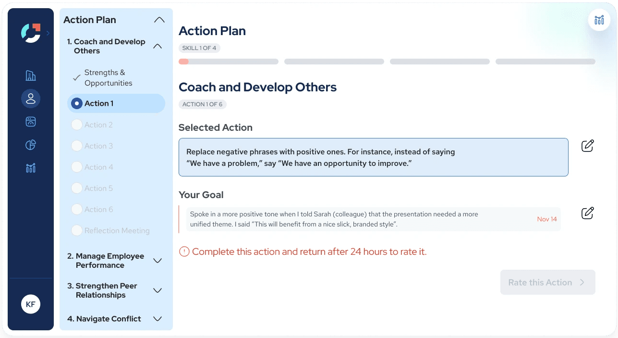
Task: Edit the Selected Action with pencil icon
Action: (588, 146)
